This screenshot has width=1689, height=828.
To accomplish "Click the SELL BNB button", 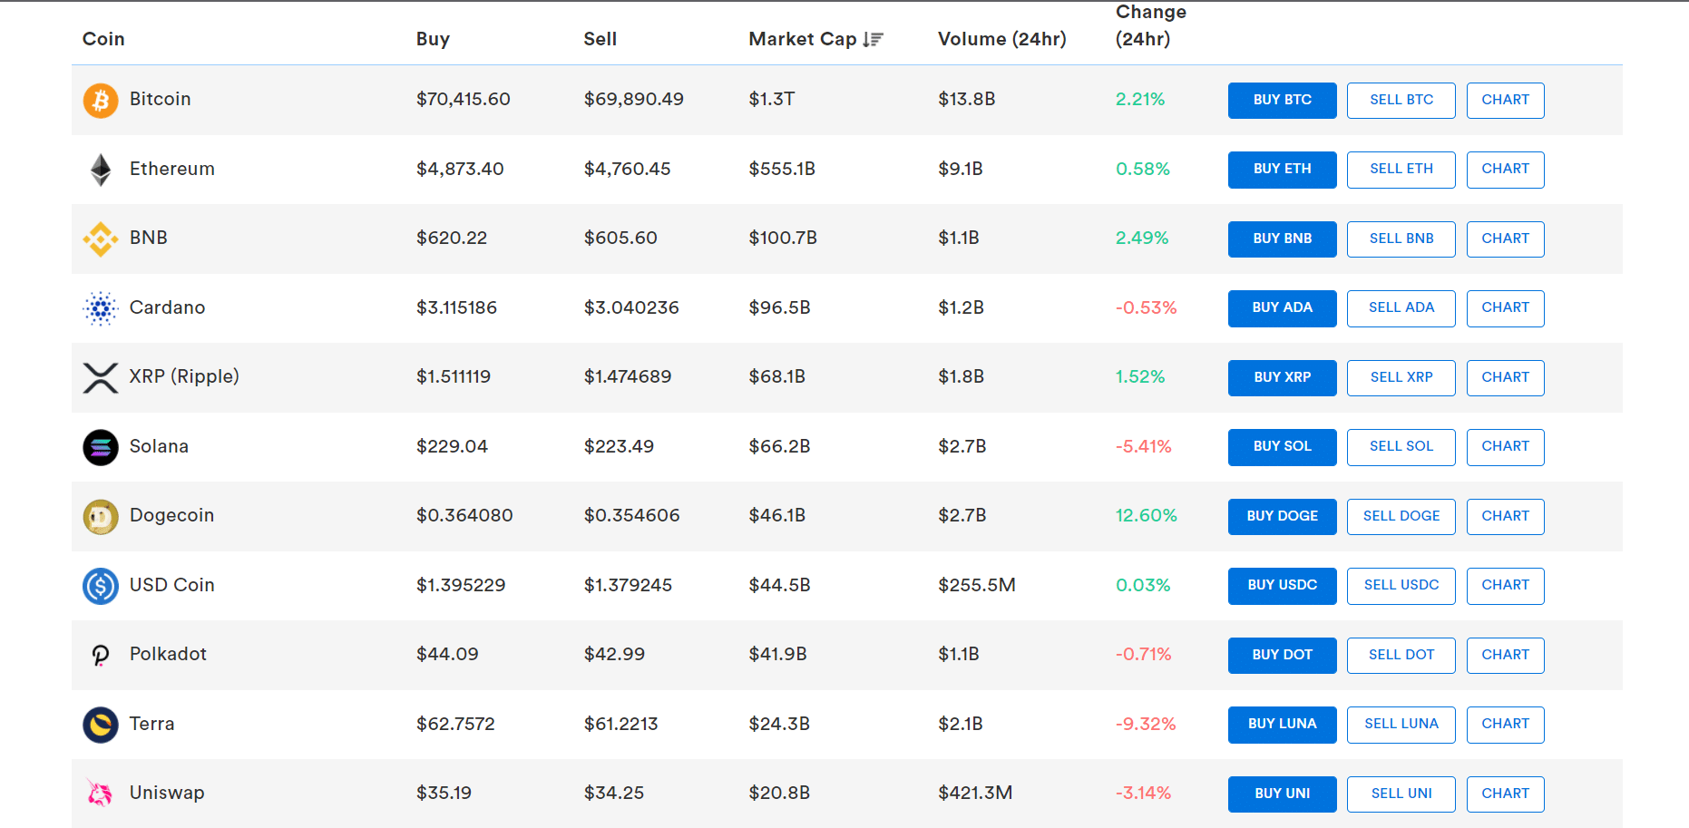I will pos(1401,239).
